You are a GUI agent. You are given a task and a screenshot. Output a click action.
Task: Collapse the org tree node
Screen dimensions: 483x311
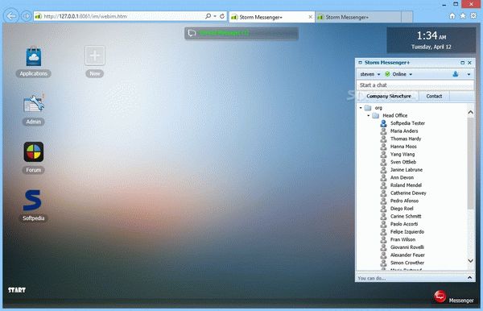point(361,108)
